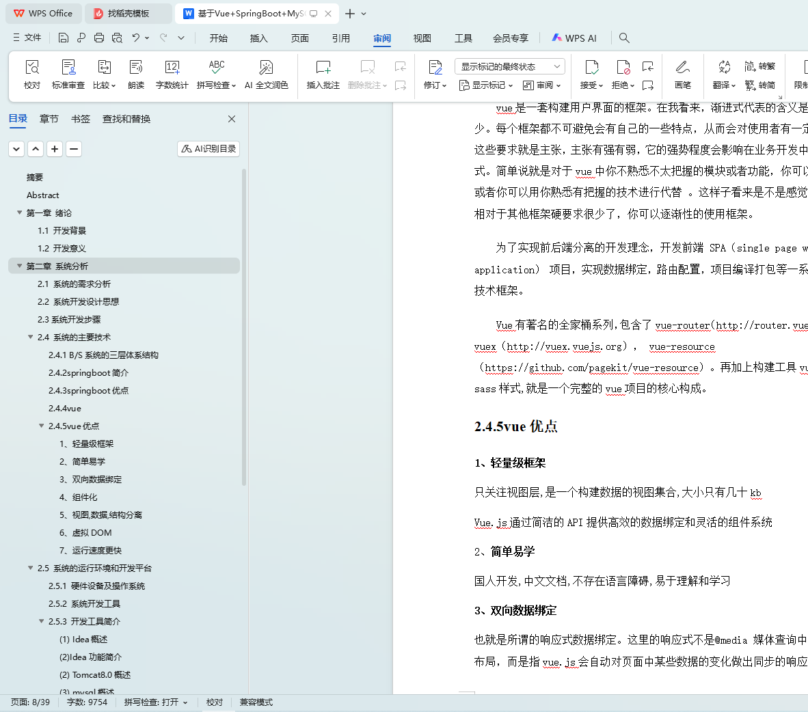Screen dimensions: 808x712
Task: Open 查找和替换 pane tab
Action: [x=126, y=119]
